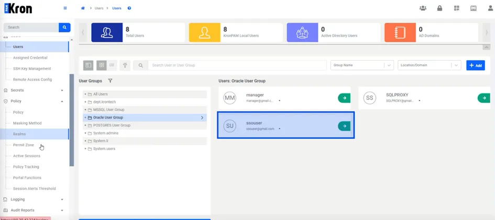Switch to list view icon
The image size is (495, 220).
click(112, 65)
